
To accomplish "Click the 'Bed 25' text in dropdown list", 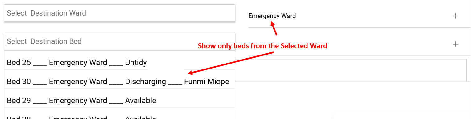I will pos(19,63).
